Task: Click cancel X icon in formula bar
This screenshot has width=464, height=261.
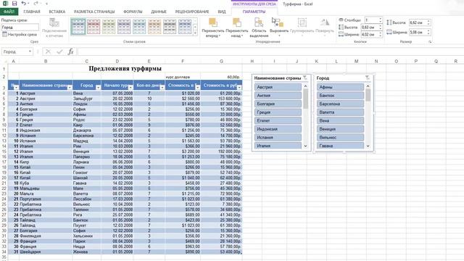Action: tap(49, 51)
